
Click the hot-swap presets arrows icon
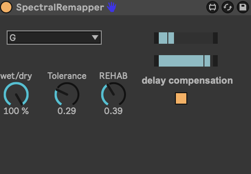(228, 7)
